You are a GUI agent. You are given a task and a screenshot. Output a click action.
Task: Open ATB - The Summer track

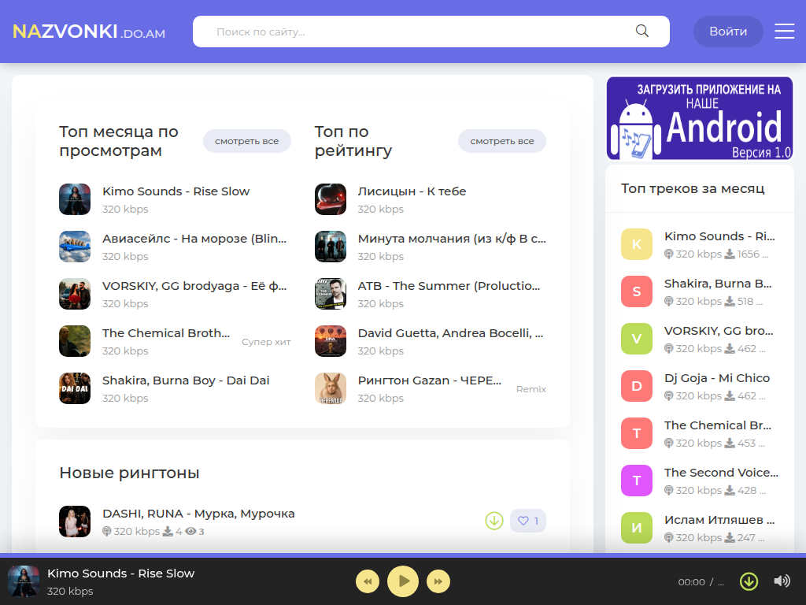[x=449, y=286]
